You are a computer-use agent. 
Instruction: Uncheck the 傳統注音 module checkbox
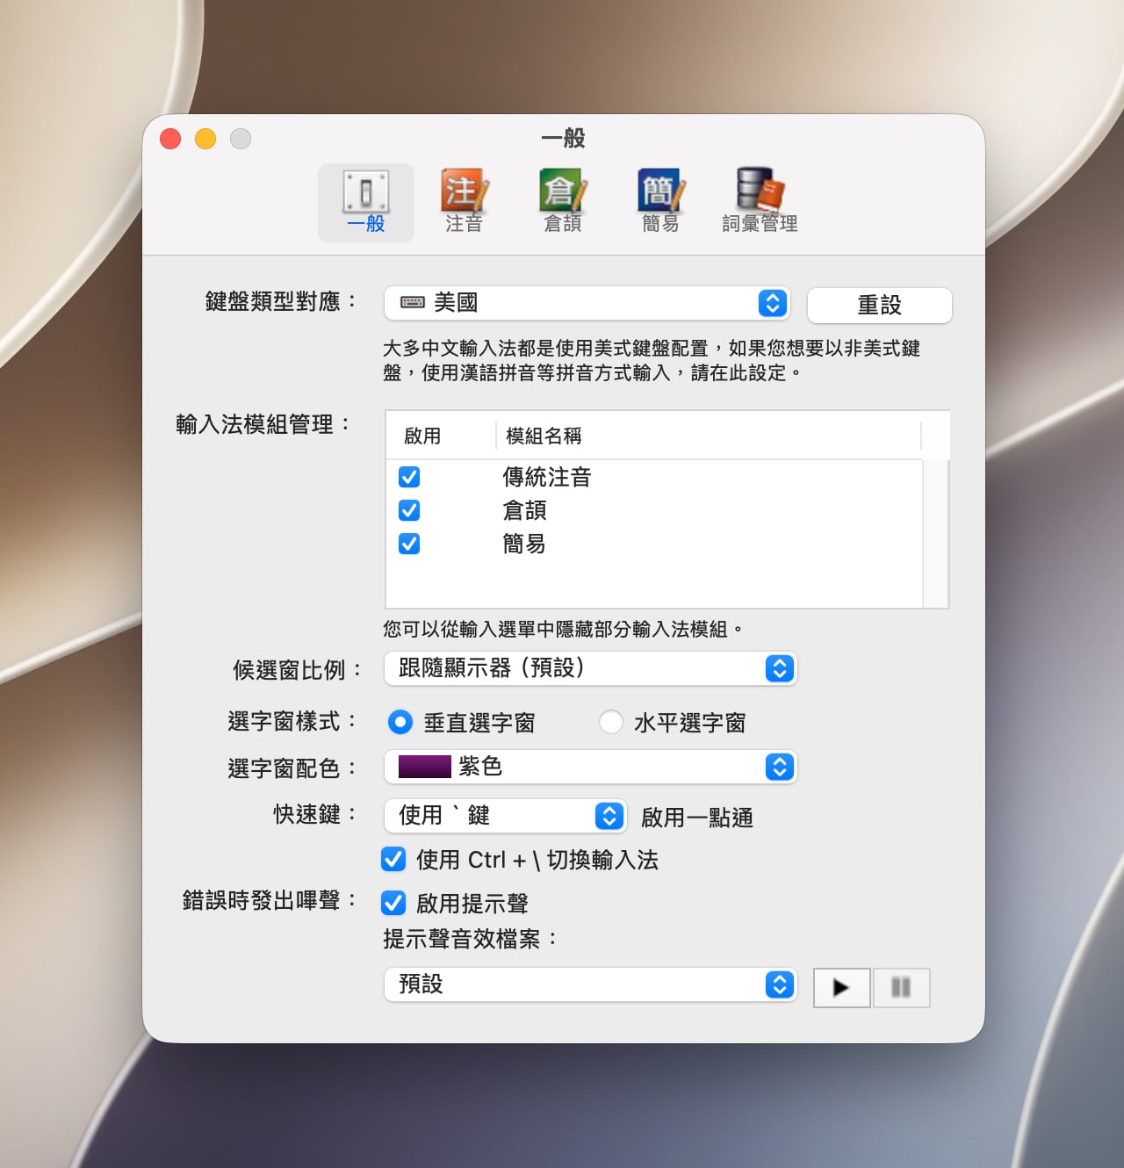pos(409,477)
